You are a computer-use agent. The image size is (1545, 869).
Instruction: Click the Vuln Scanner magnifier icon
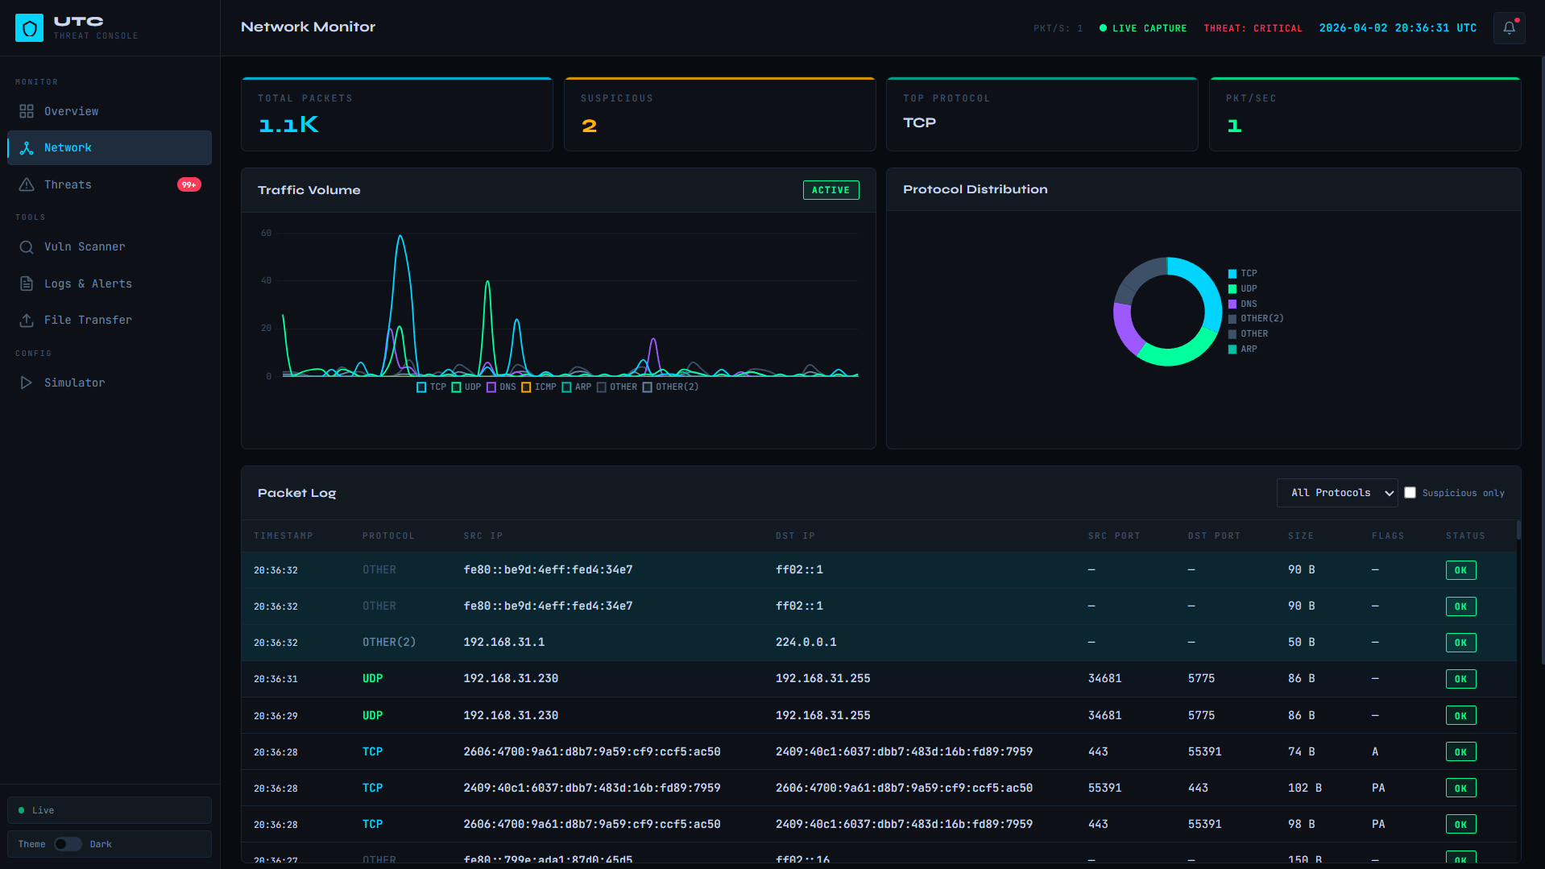(27, 247)
